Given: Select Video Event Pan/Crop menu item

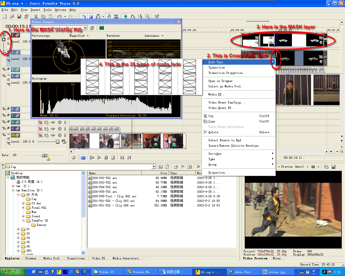Looking at the screenshot, I should pyautogui.click(x=239, y=102).
